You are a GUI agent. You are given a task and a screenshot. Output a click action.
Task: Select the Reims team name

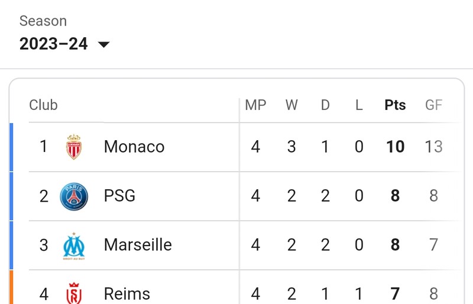tap(127, 294)
